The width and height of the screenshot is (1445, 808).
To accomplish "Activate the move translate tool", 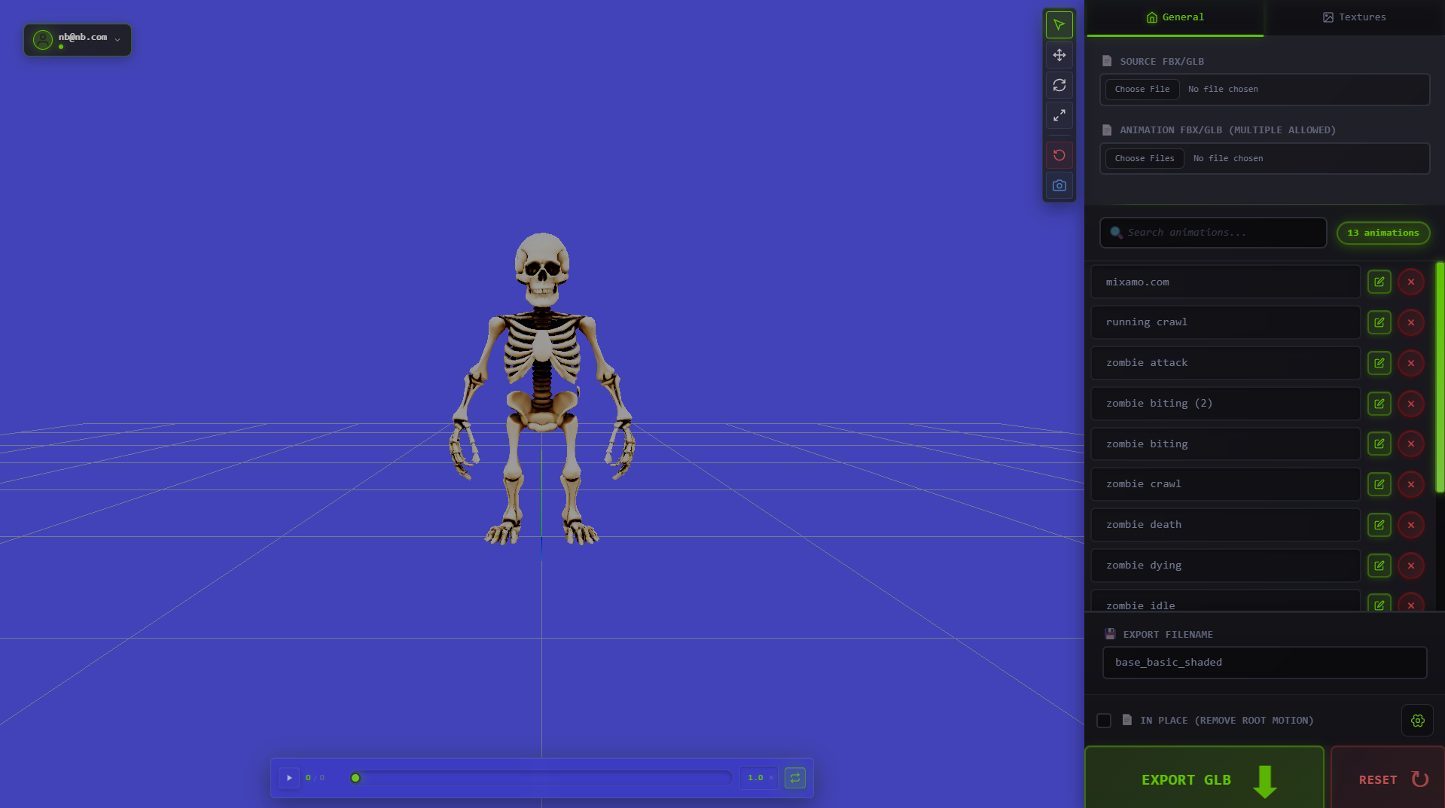I will pyautogui.click(x=1059, y=55).
